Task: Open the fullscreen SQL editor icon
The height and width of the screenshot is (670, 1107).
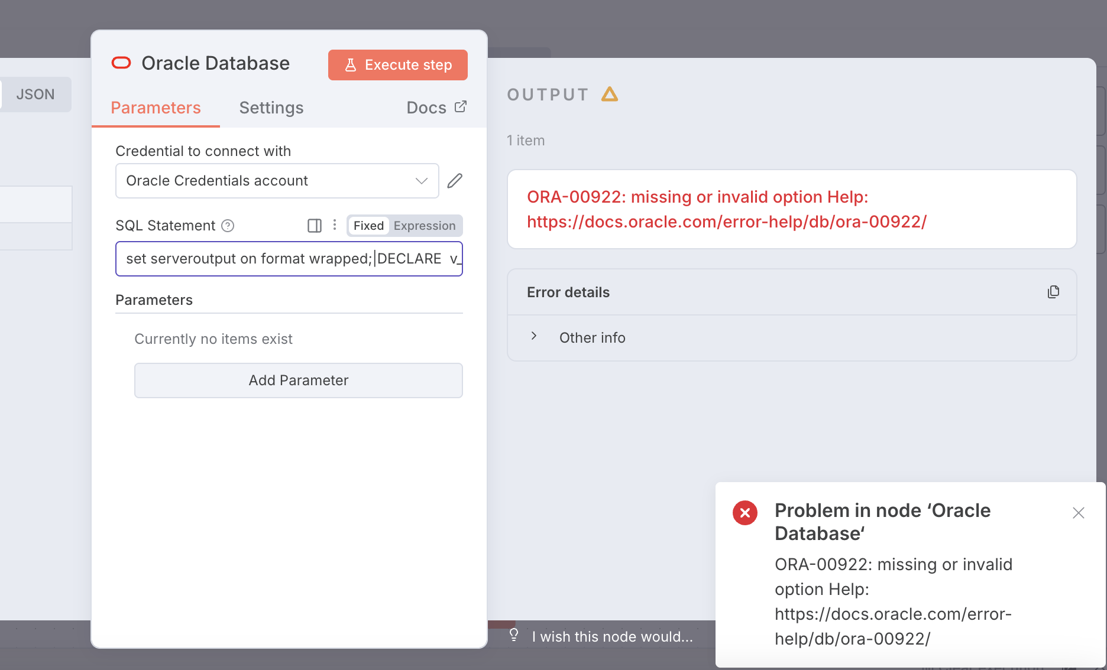Action: point(314,225)
